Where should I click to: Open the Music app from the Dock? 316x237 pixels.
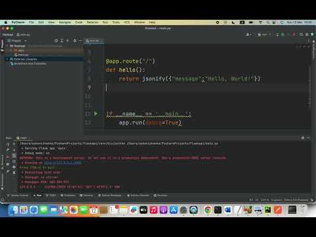[x=153, y=210]
